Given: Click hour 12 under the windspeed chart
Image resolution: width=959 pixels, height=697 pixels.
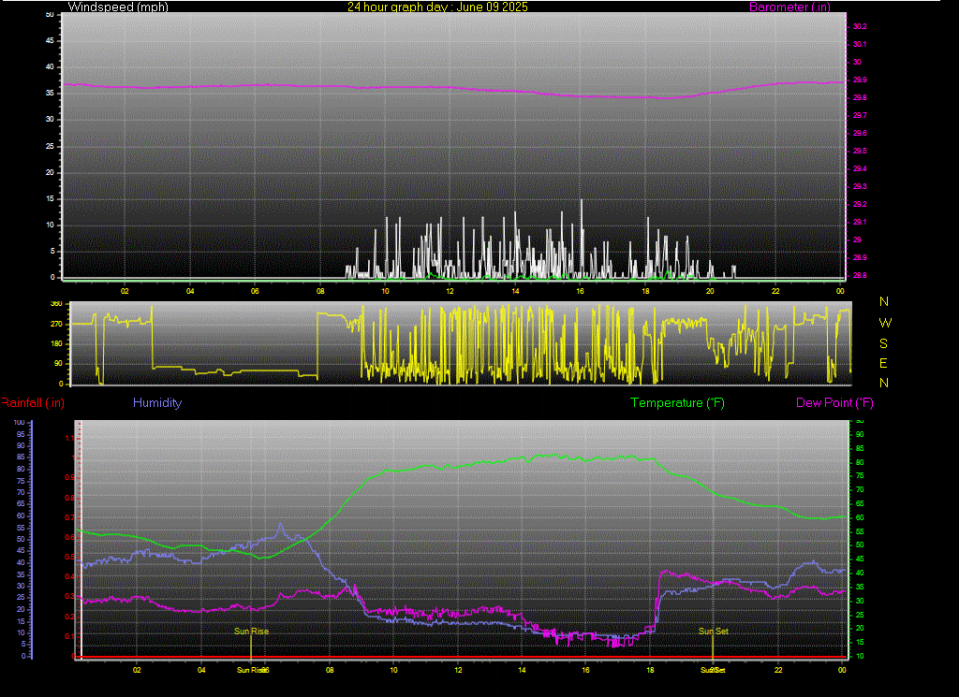Looking at the screenshot, I should tap(450, 291).
